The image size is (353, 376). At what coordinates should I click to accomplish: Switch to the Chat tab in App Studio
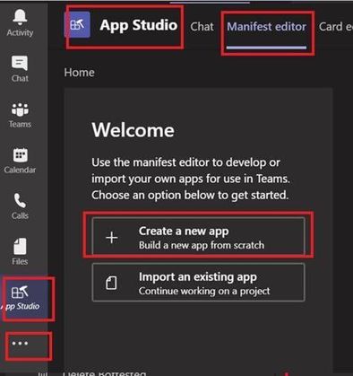coord(202,27)
